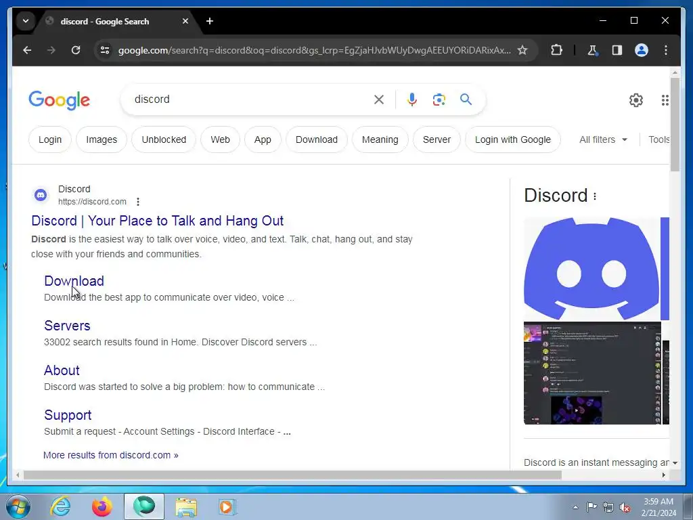Image resolution: width=693 pixels, height=520 pixels.
Task: Open the media player taskbar icon
Action: [x=227, y=506]
